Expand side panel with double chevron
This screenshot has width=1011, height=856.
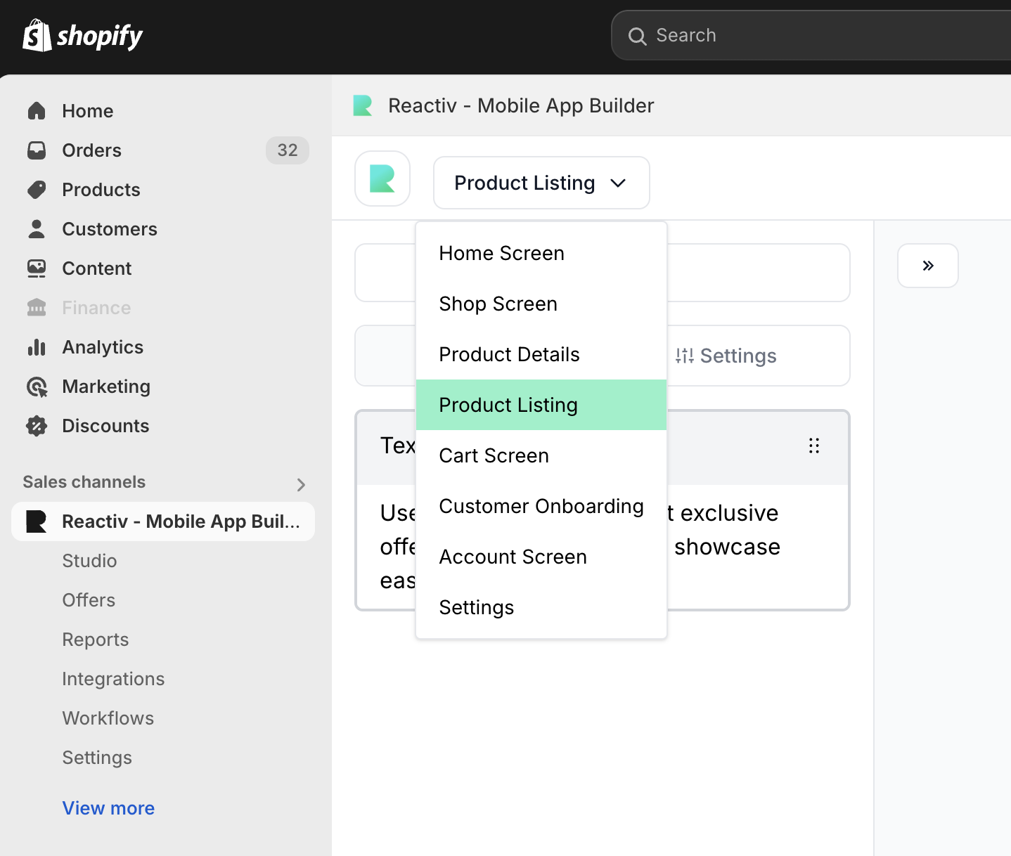coord(927,266)
